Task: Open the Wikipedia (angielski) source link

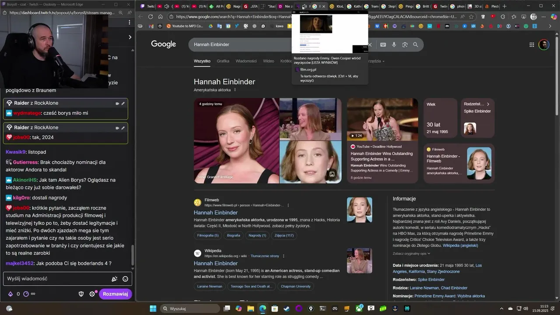Action: coord(460,245)
